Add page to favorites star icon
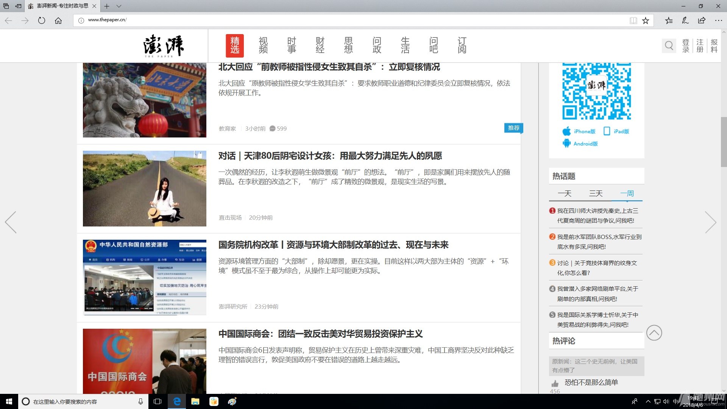727x409 pixels. coord(646,20)
